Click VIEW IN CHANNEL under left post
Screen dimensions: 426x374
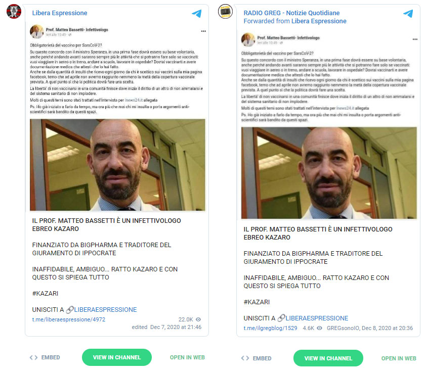pyautogui.click(x=117, y=357)
